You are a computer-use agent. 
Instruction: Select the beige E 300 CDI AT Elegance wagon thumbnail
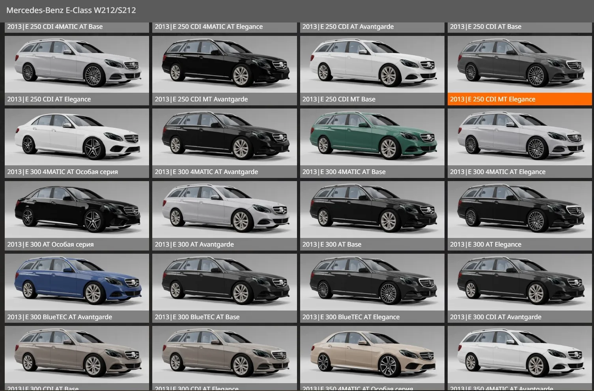pos(224,355)
